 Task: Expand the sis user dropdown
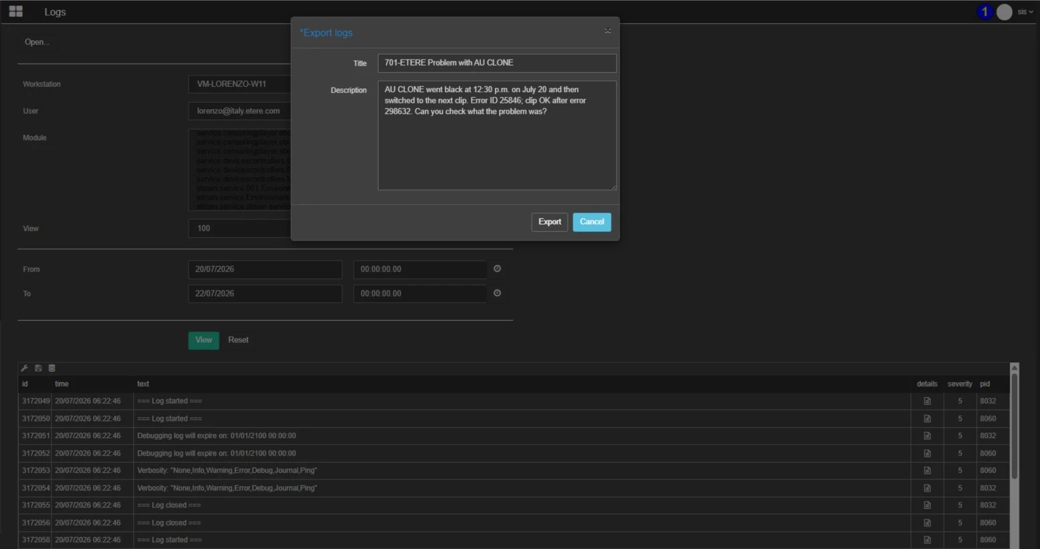click(x=1025, y=12)
